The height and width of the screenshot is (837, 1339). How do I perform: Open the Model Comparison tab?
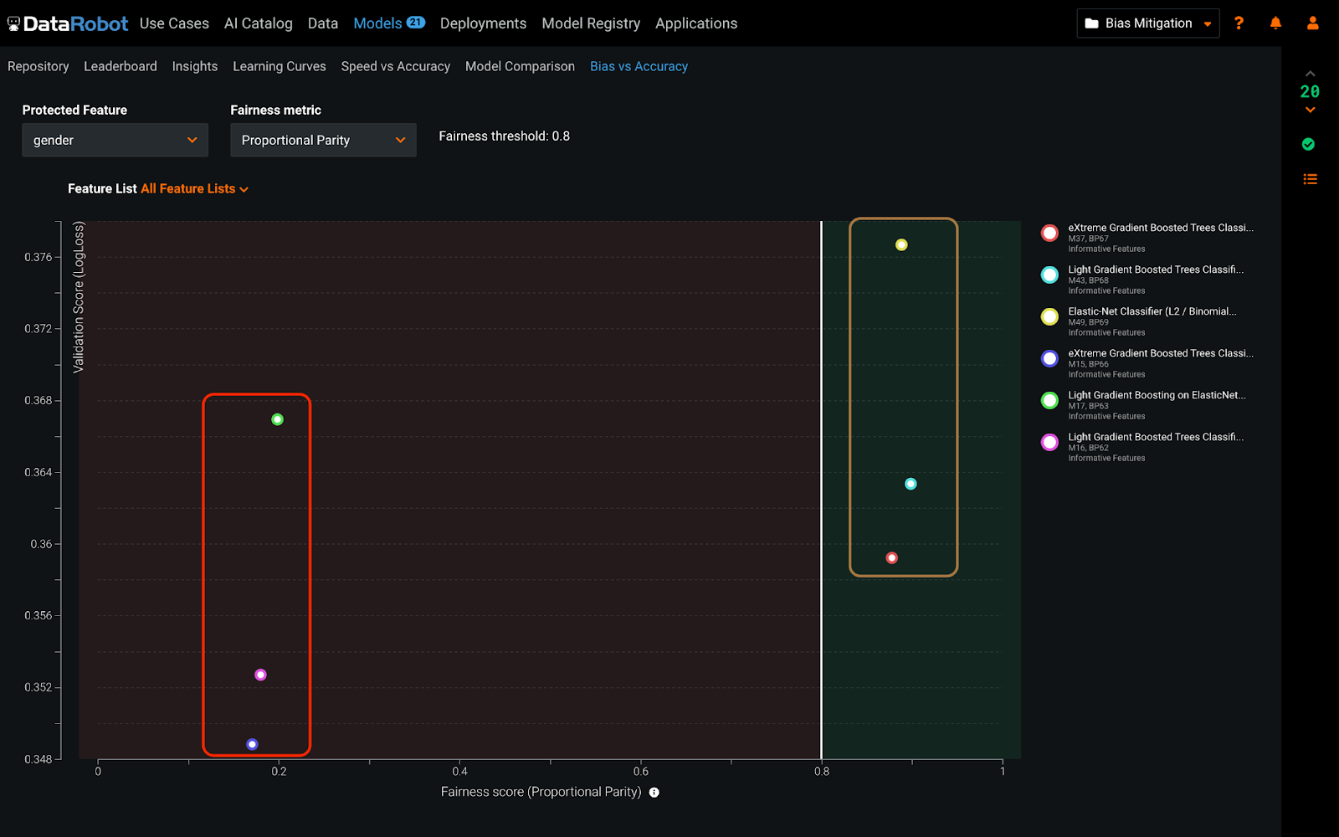point(520,66)
